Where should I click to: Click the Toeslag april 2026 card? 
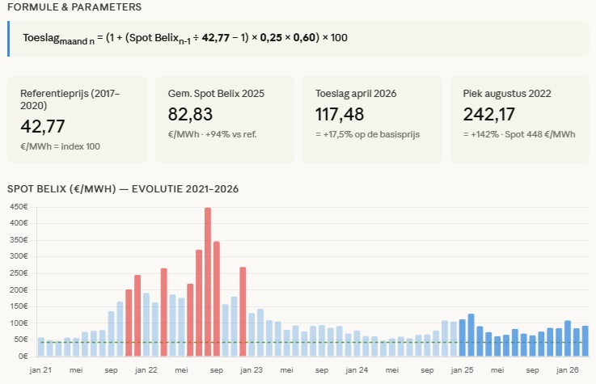coord(372,120)
